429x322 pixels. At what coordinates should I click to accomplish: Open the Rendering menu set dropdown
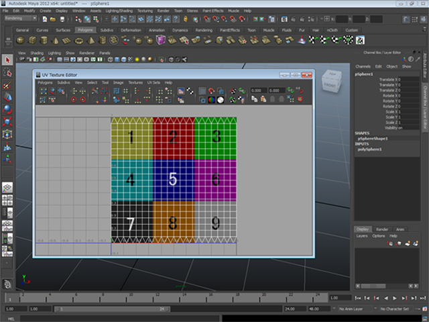[21, 18]
